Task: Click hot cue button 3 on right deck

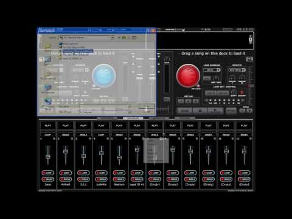Action: [x=196, y=101]
